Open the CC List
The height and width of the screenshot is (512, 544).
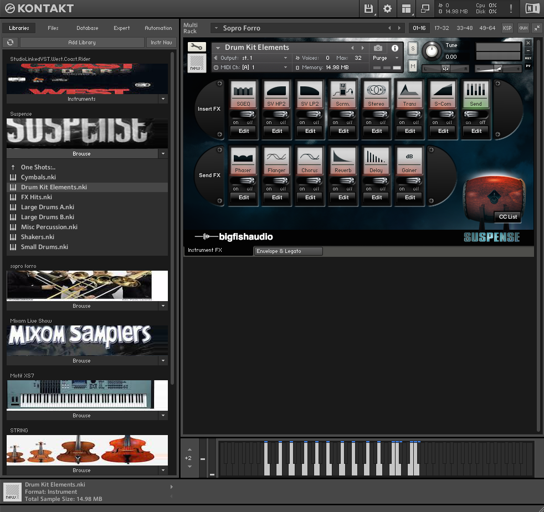[x=508, y=216]
